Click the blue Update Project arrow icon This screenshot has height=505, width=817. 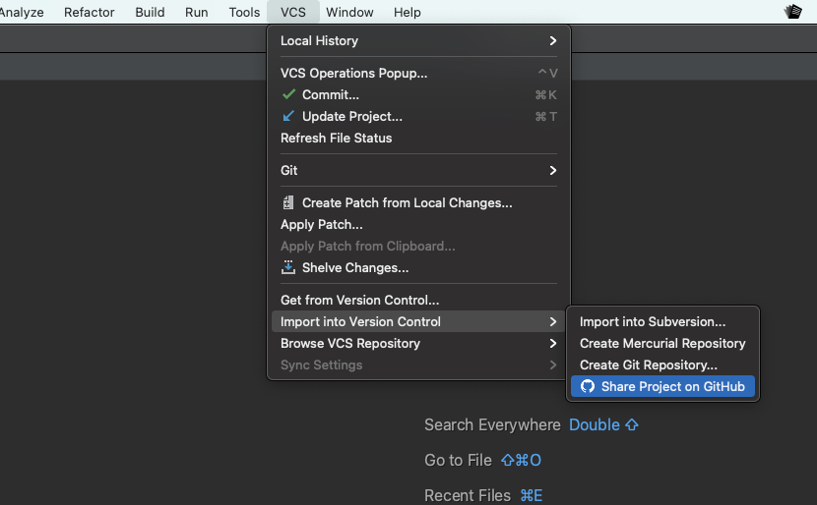pyautogui.click(x=288, y=116)
